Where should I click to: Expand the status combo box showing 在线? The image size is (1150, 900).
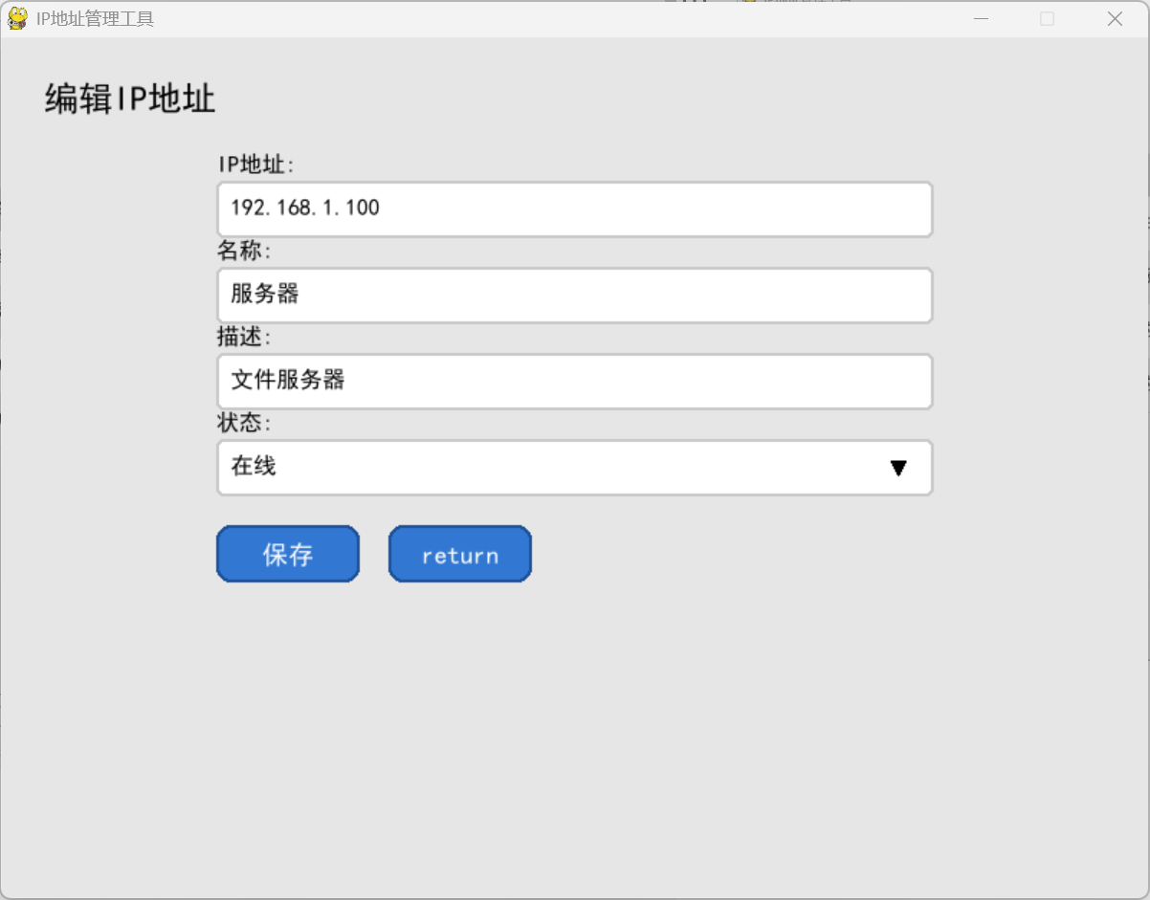[574, 468]
